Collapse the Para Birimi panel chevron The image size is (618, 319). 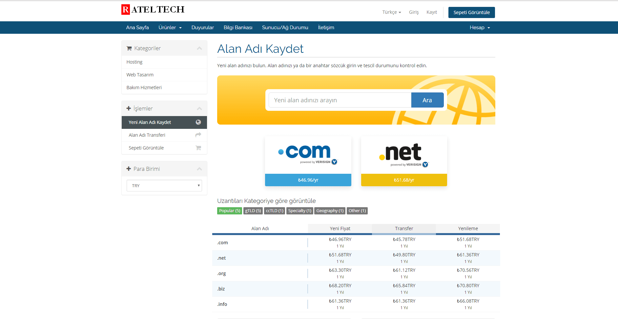tap(199, 169)
